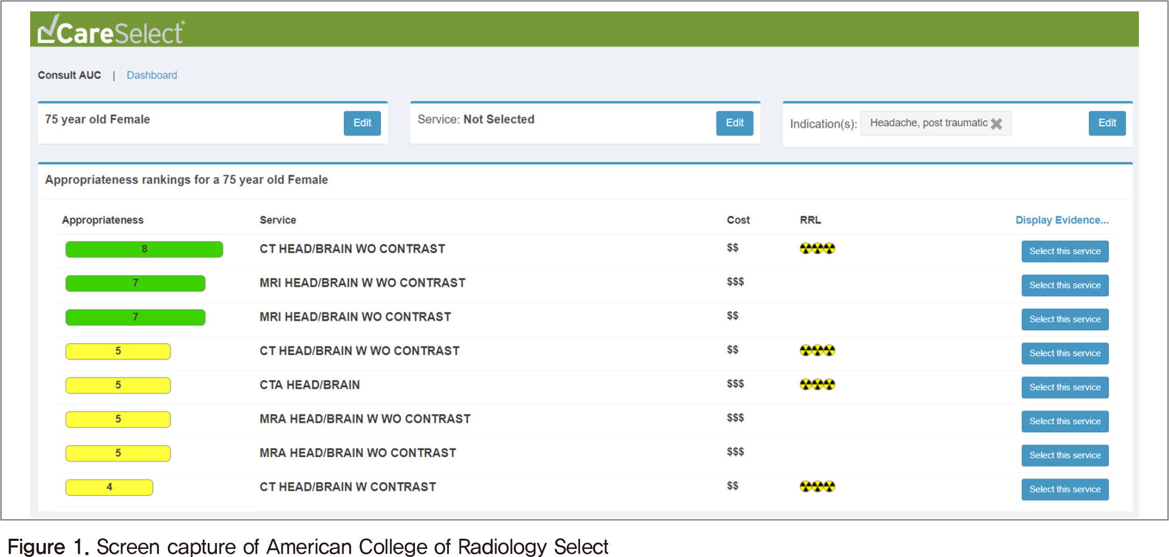This screenshot has width=1169, height=557.
Task: Select service CT HEAD/BRAIN W WO CONTRAST
Action: 1065,353
